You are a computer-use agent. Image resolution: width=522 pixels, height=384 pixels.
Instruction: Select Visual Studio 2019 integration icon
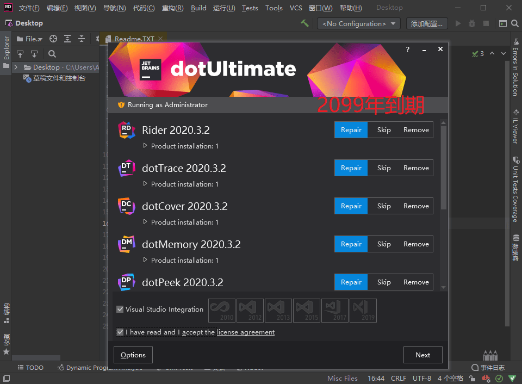pyautogui.click(x=363, y=311)
